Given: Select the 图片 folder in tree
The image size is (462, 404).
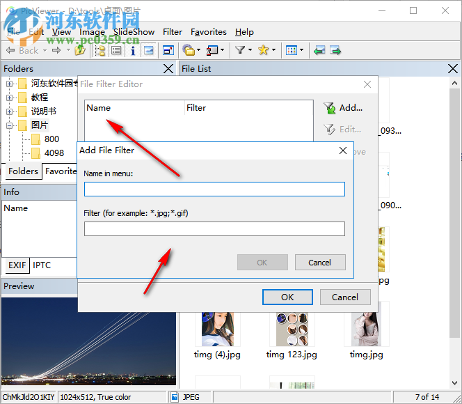Looking at the screenshot, I should click(40, 125).
